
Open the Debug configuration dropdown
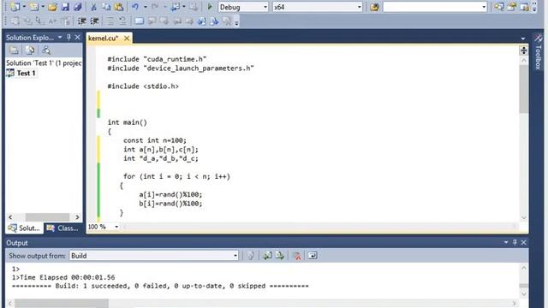(265, 7)
